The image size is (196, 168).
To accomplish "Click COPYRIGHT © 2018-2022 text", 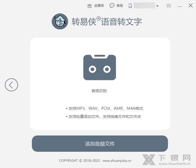I will point(79,161).
